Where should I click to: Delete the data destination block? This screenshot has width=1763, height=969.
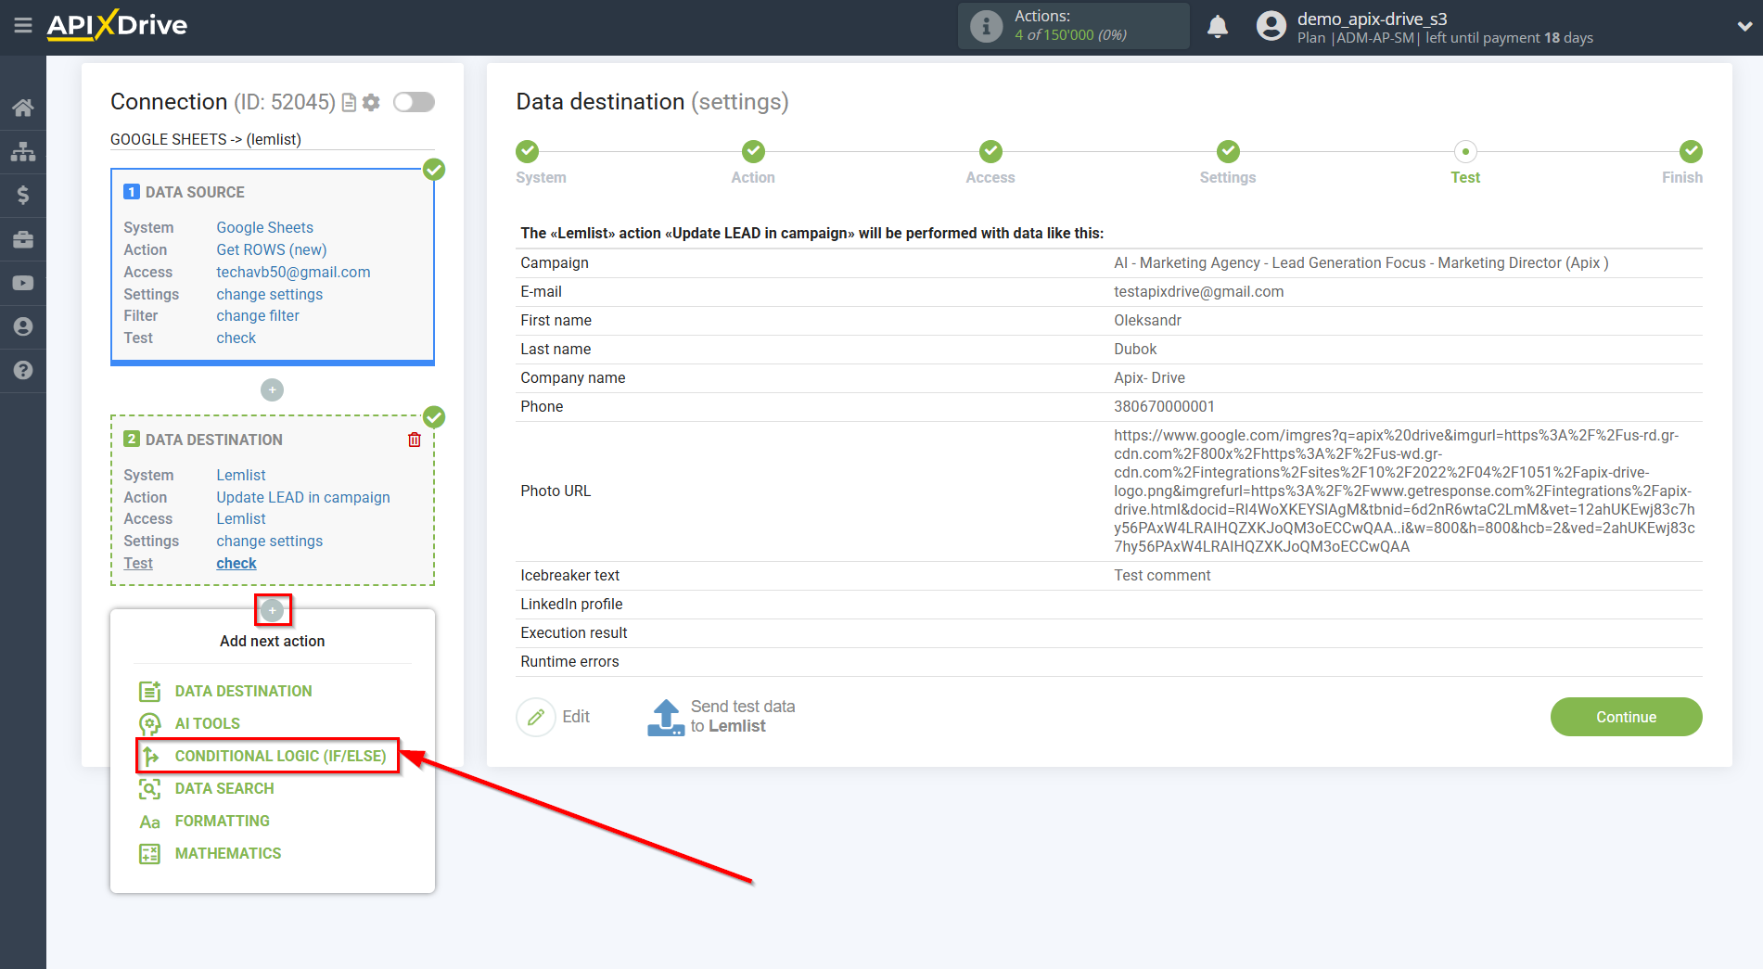tap(415, 440)
